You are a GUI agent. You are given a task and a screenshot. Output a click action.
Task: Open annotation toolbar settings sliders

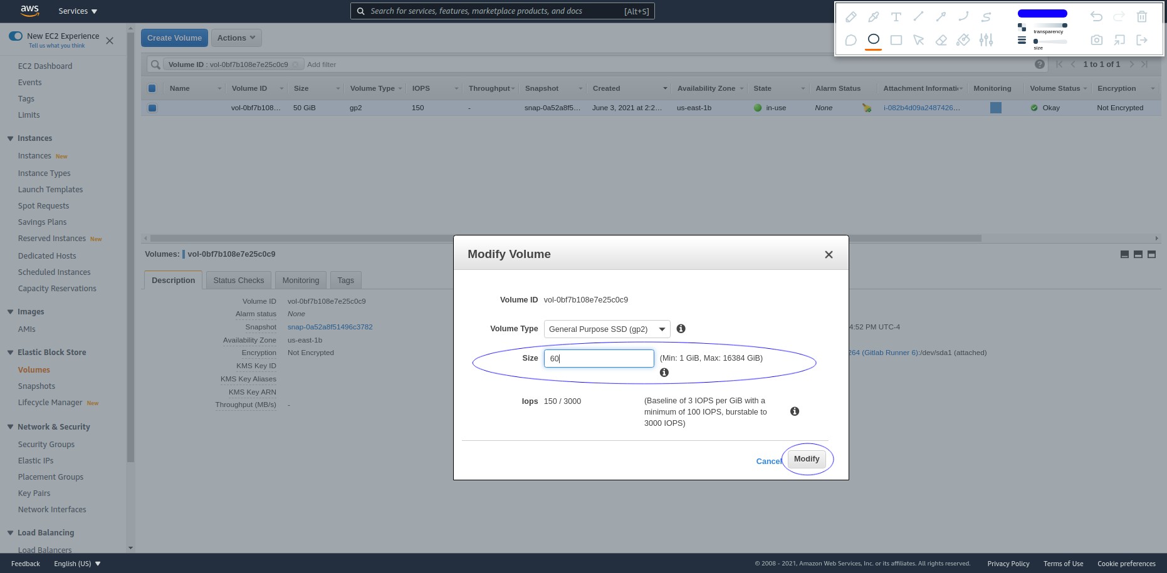pyautogui.click(x=986, y=40)
